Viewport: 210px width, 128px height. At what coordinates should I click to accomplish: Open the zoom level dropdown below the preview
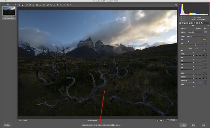click(29, 120)
